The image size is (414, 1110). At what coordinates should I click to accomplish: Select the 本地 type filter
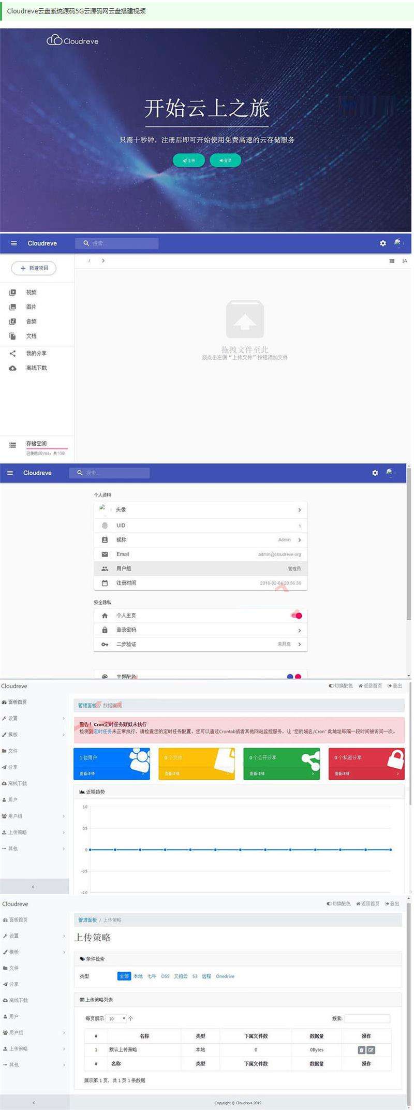(x=138, y=976)
